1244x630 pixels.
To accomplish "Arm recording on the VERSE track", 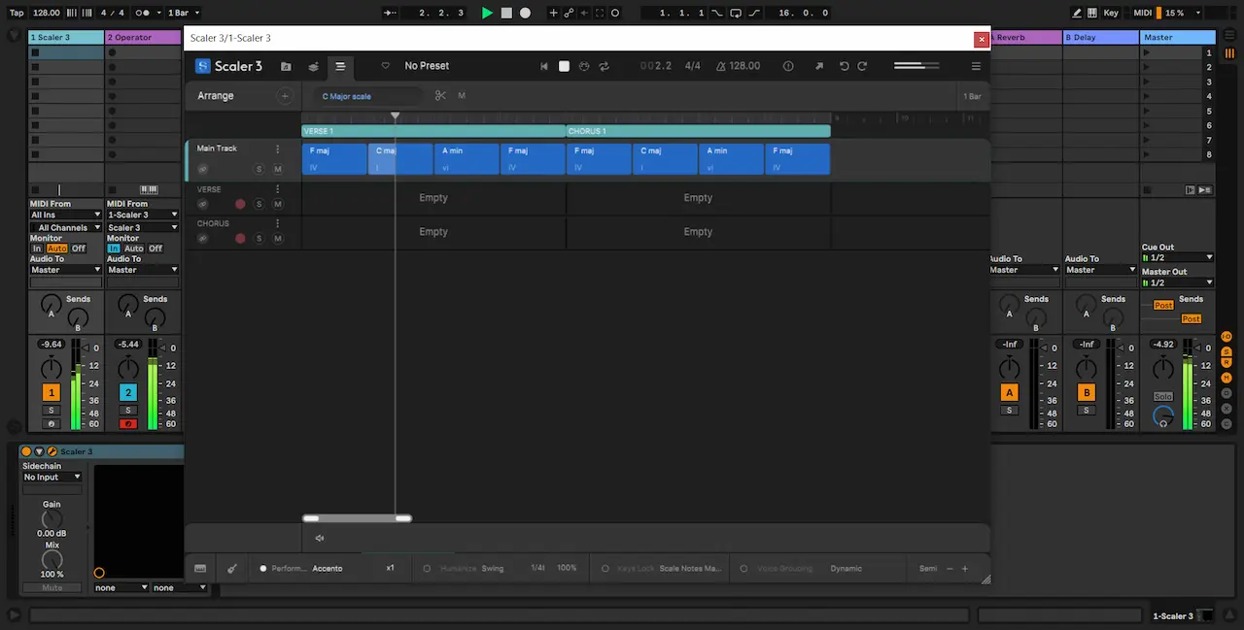I will (x=240, y=204).
